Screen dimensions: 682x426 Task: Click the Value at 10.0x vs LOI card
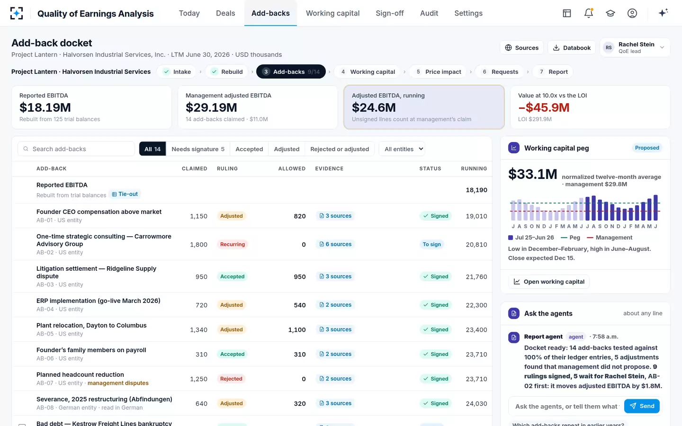point(590,107)
